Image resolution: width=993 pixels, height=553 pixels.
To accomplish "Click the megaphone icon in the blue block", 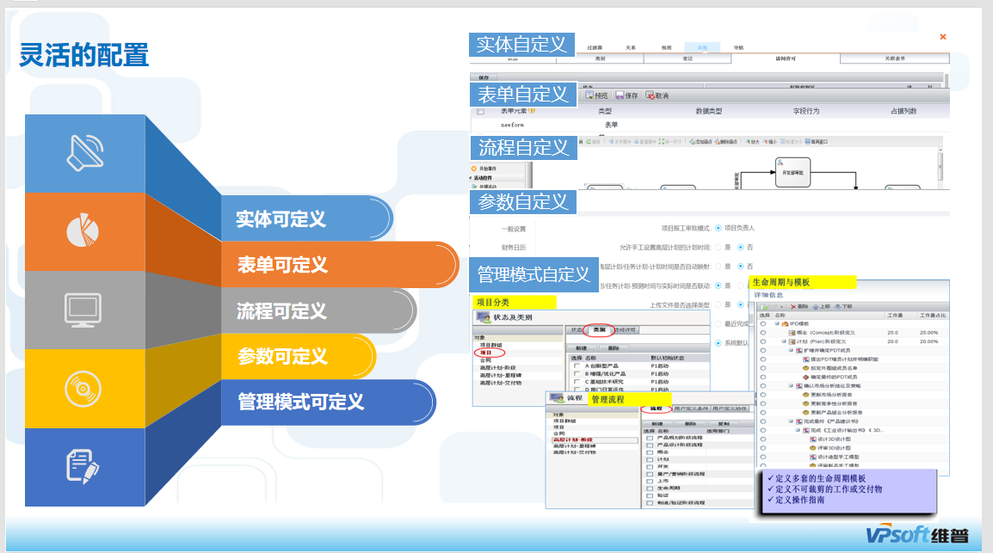I will point(85,152).
